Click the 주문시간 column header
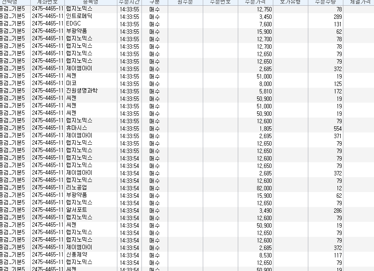Screen dimensions: 374x271 [x=129, y=2]
